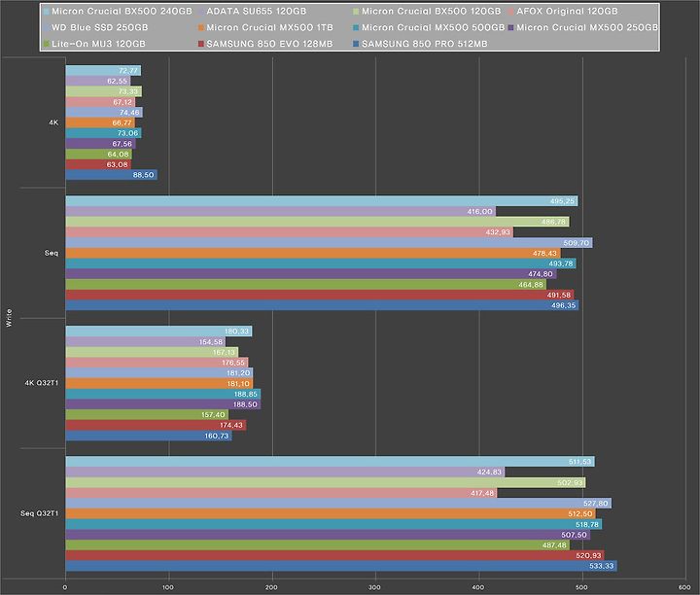Image resolution: width=700 pixels, height=595 pixels.
Task: Click the 507,50 value label
Action: [x=575, y=535]
